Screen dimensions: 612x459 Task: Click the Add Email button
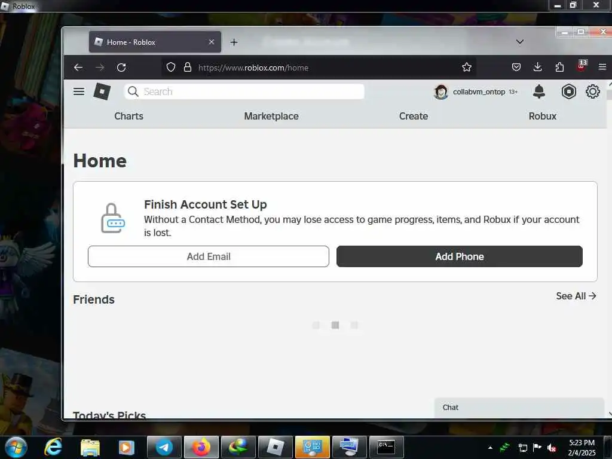pos(209,256)
